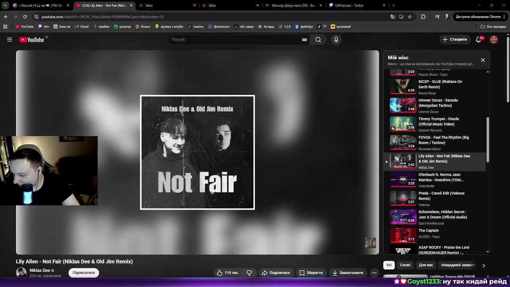Switch to the Монстр: Дикун-воїн tab

point(294,6)
